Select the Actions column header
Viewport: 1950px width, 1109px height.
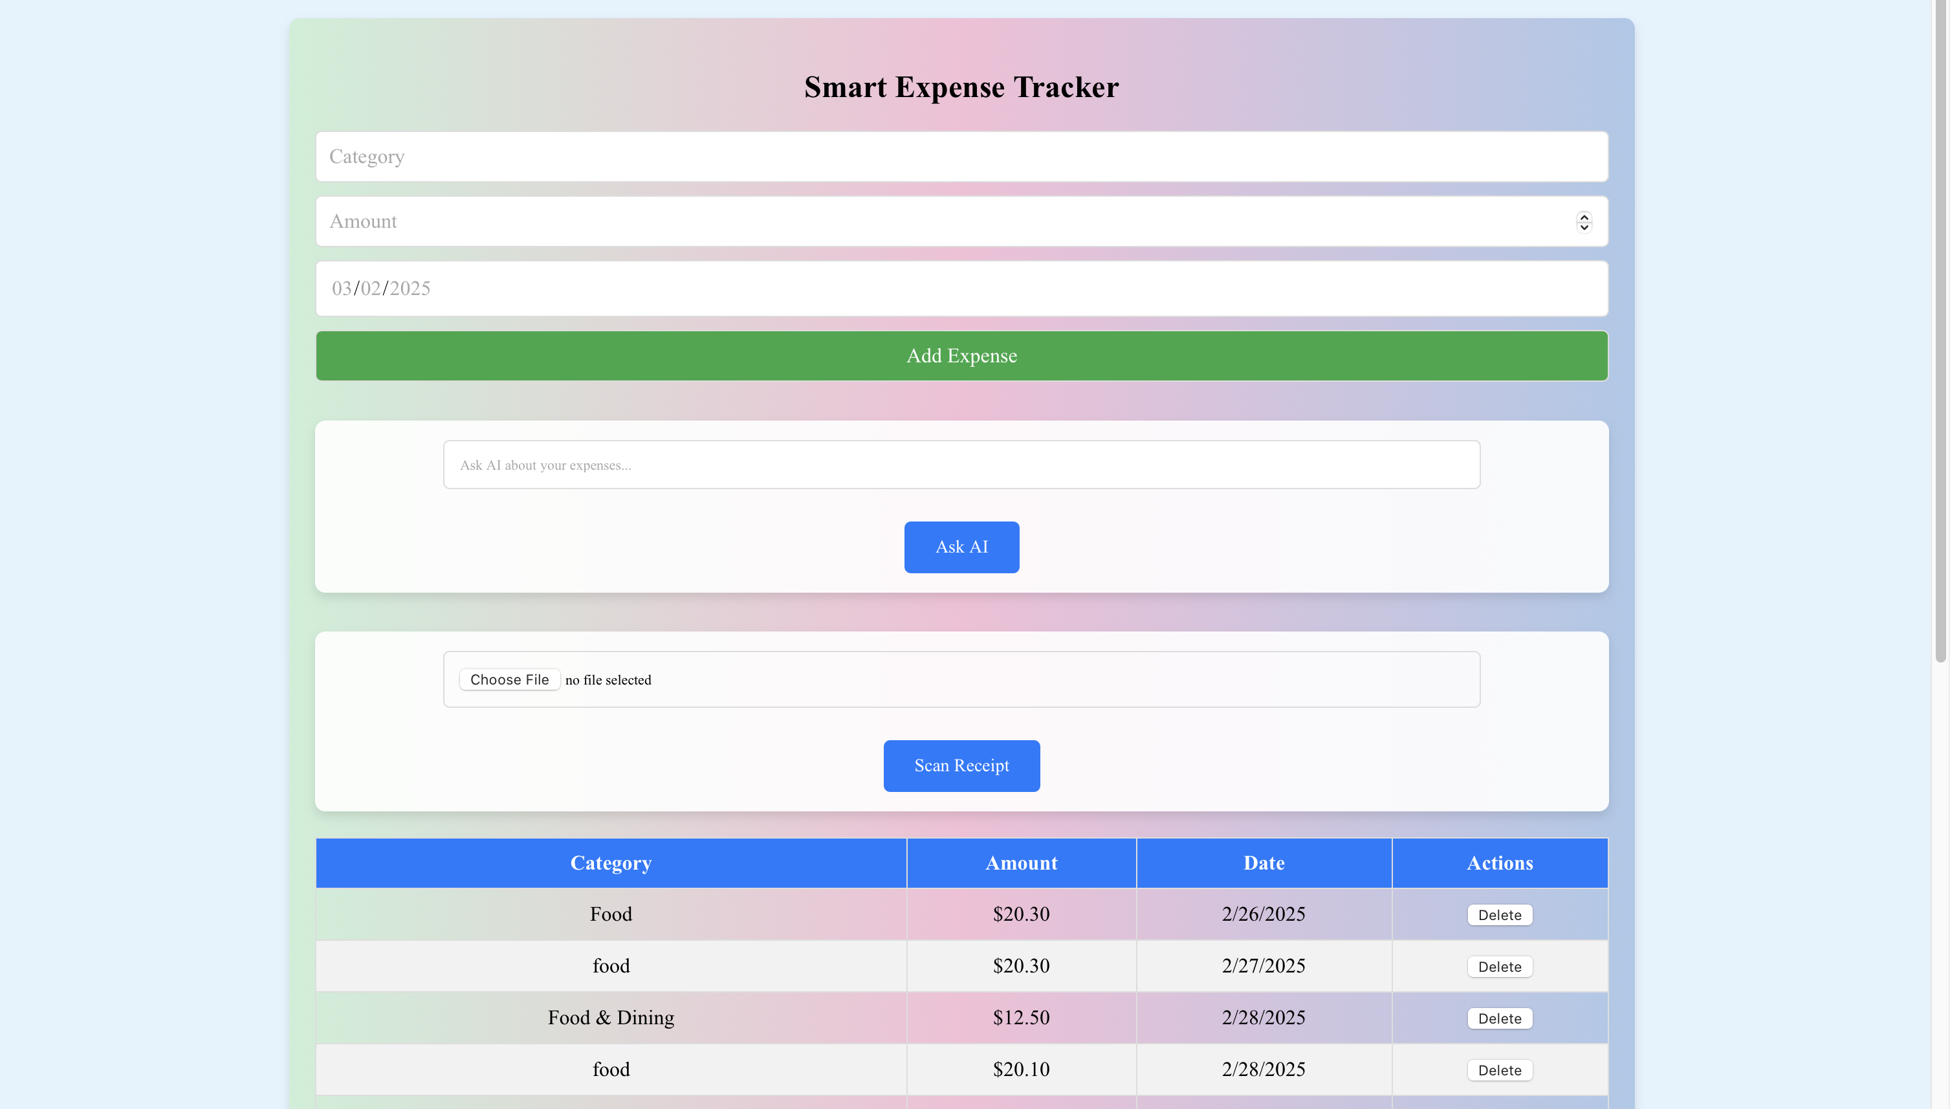click(1500, 862)
